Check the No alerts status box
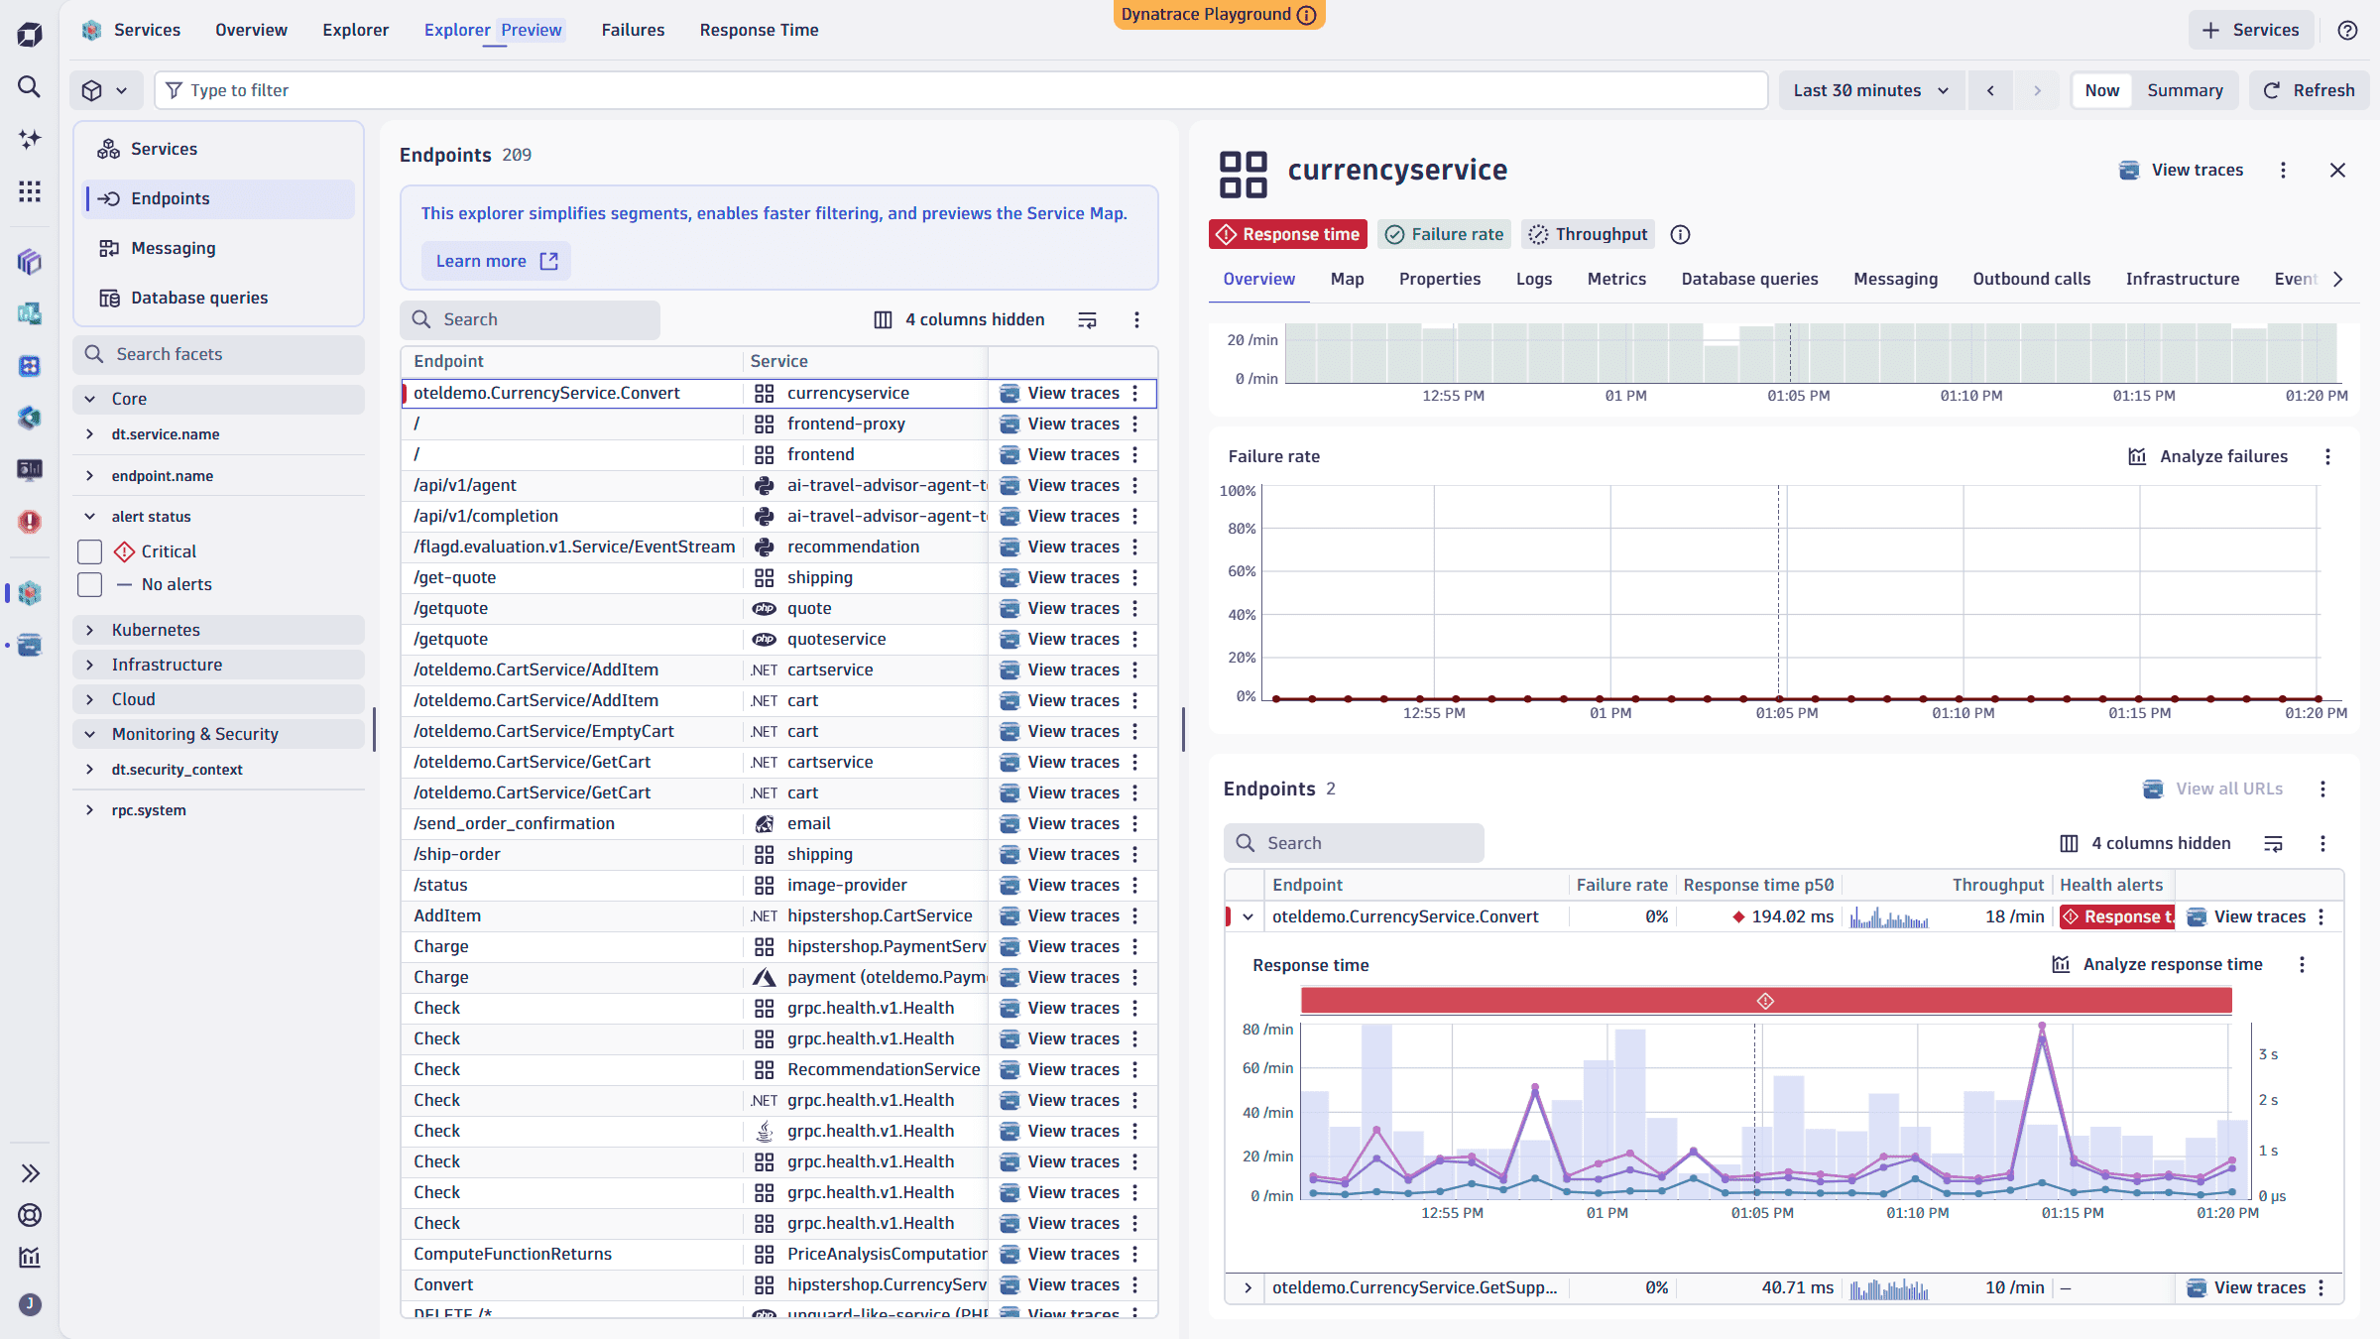This screenshot has width=2380, height=1339. coord(90,584)
